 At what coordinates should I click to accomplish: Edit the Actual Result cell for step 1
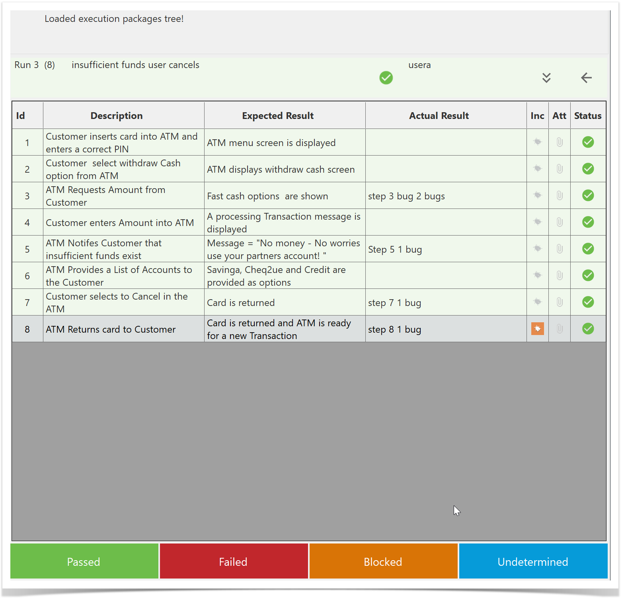click(x=445, y=142)
